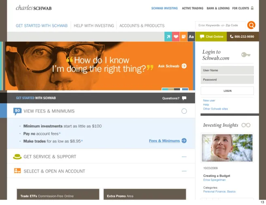Select the multicolor banner slide indicator
This screenshot has height=205, width=266.
(171, 89)
